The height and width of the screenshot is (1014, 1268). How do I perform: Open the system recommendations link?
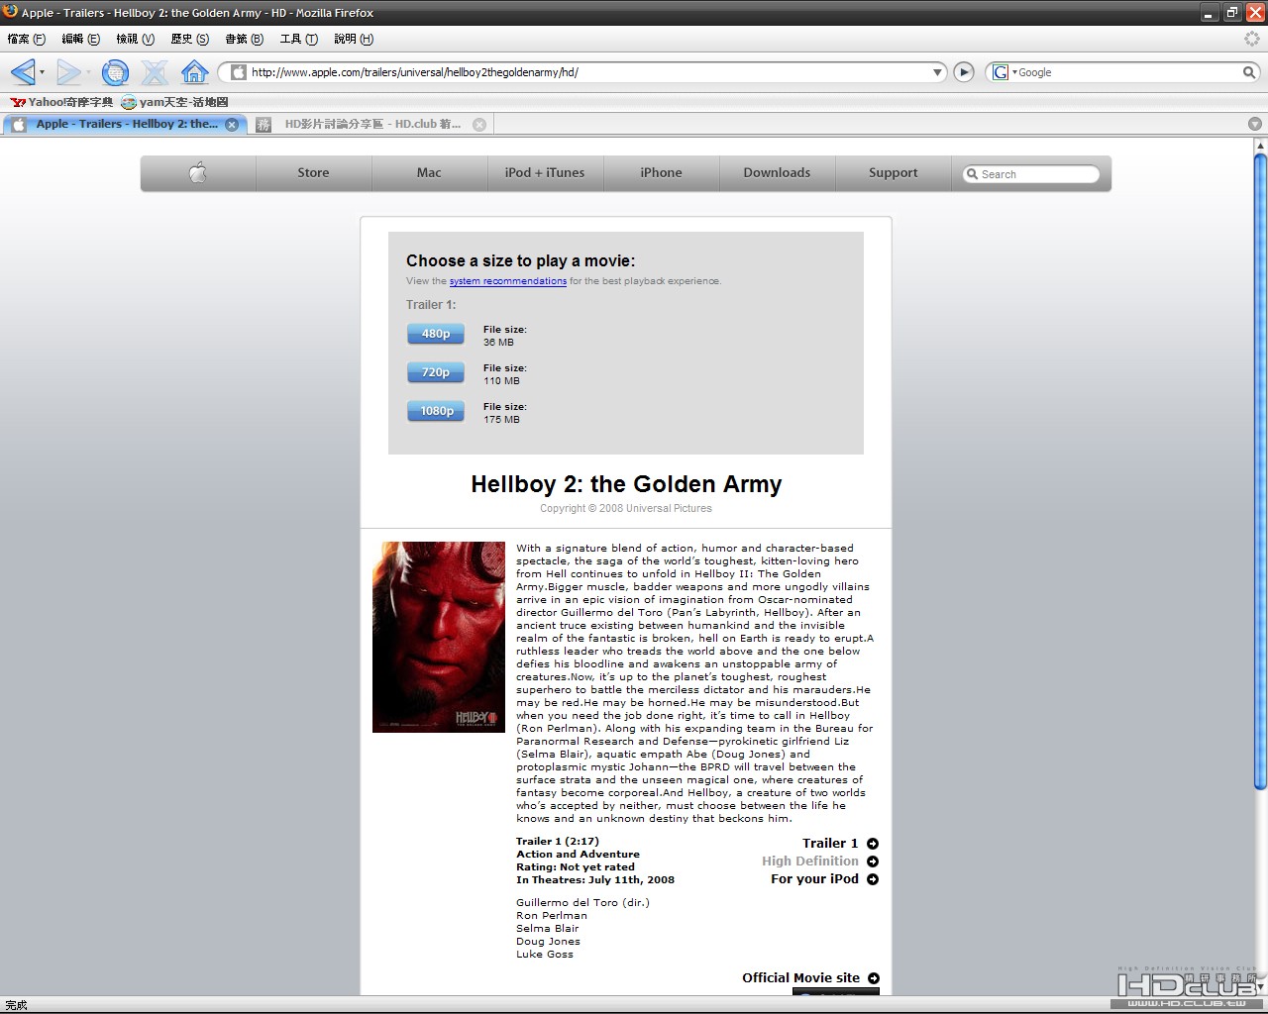tap(508, 281)
